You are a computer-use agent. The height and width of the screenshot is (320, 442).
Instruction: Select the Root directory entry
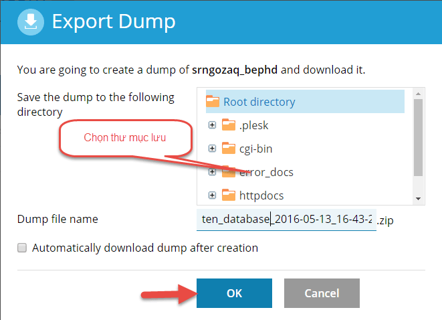click(x=259, y=102)
